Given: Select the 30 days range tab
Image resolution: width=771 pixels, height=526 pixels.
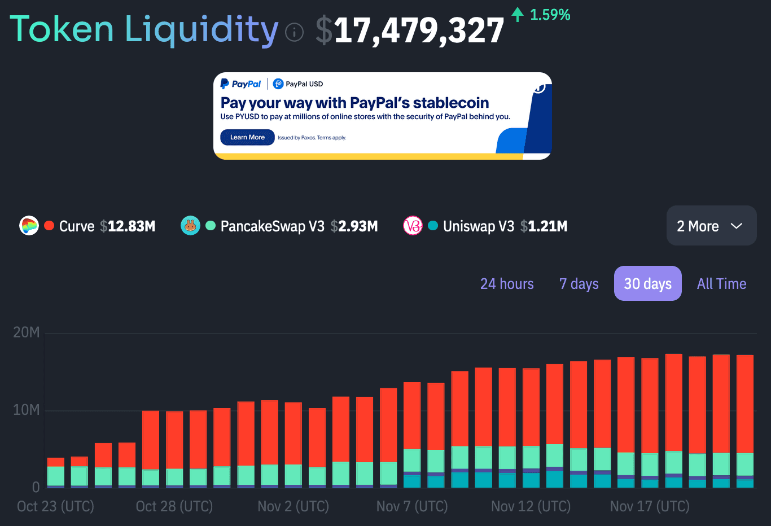Looking at the screenshot, I should 647,284.
